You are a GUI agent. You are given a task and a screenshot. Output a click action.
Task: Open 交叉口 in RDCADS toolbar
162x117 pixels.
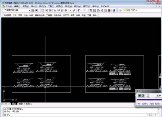click(66, 15)
